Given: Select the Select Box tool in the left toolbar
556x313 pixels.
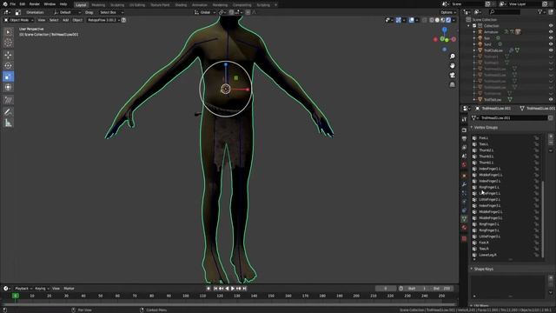Looking at the screenshot, I should (x=8, y=32).
